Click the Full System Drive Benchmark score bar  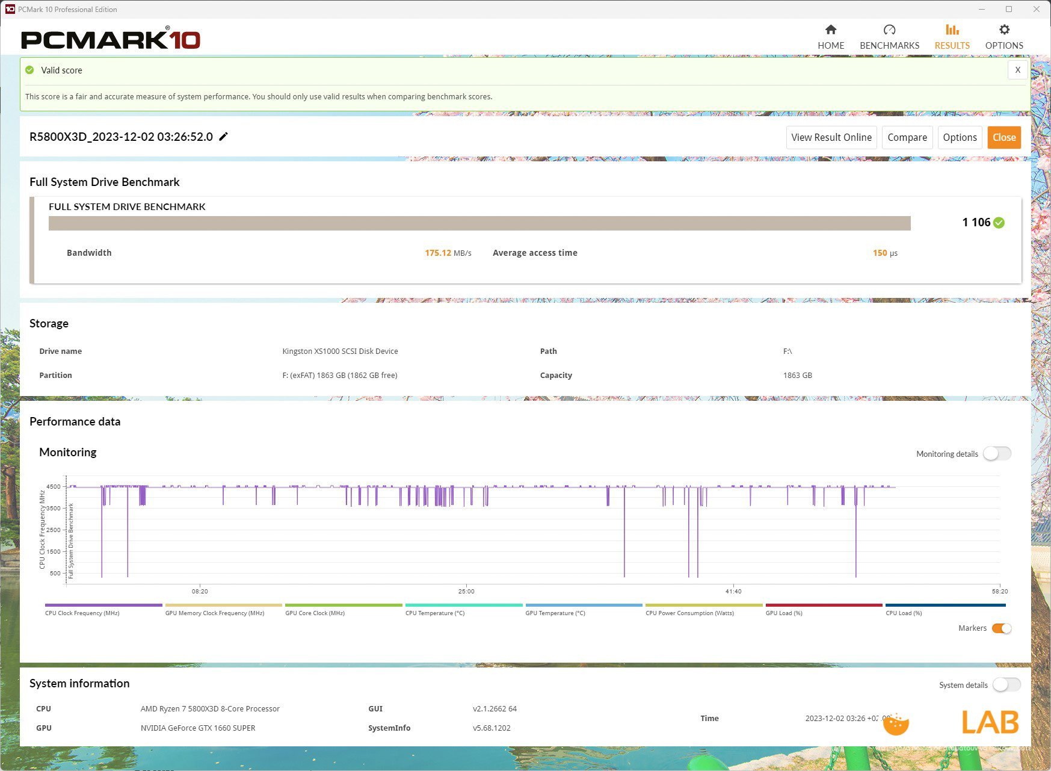pos(479,223)
